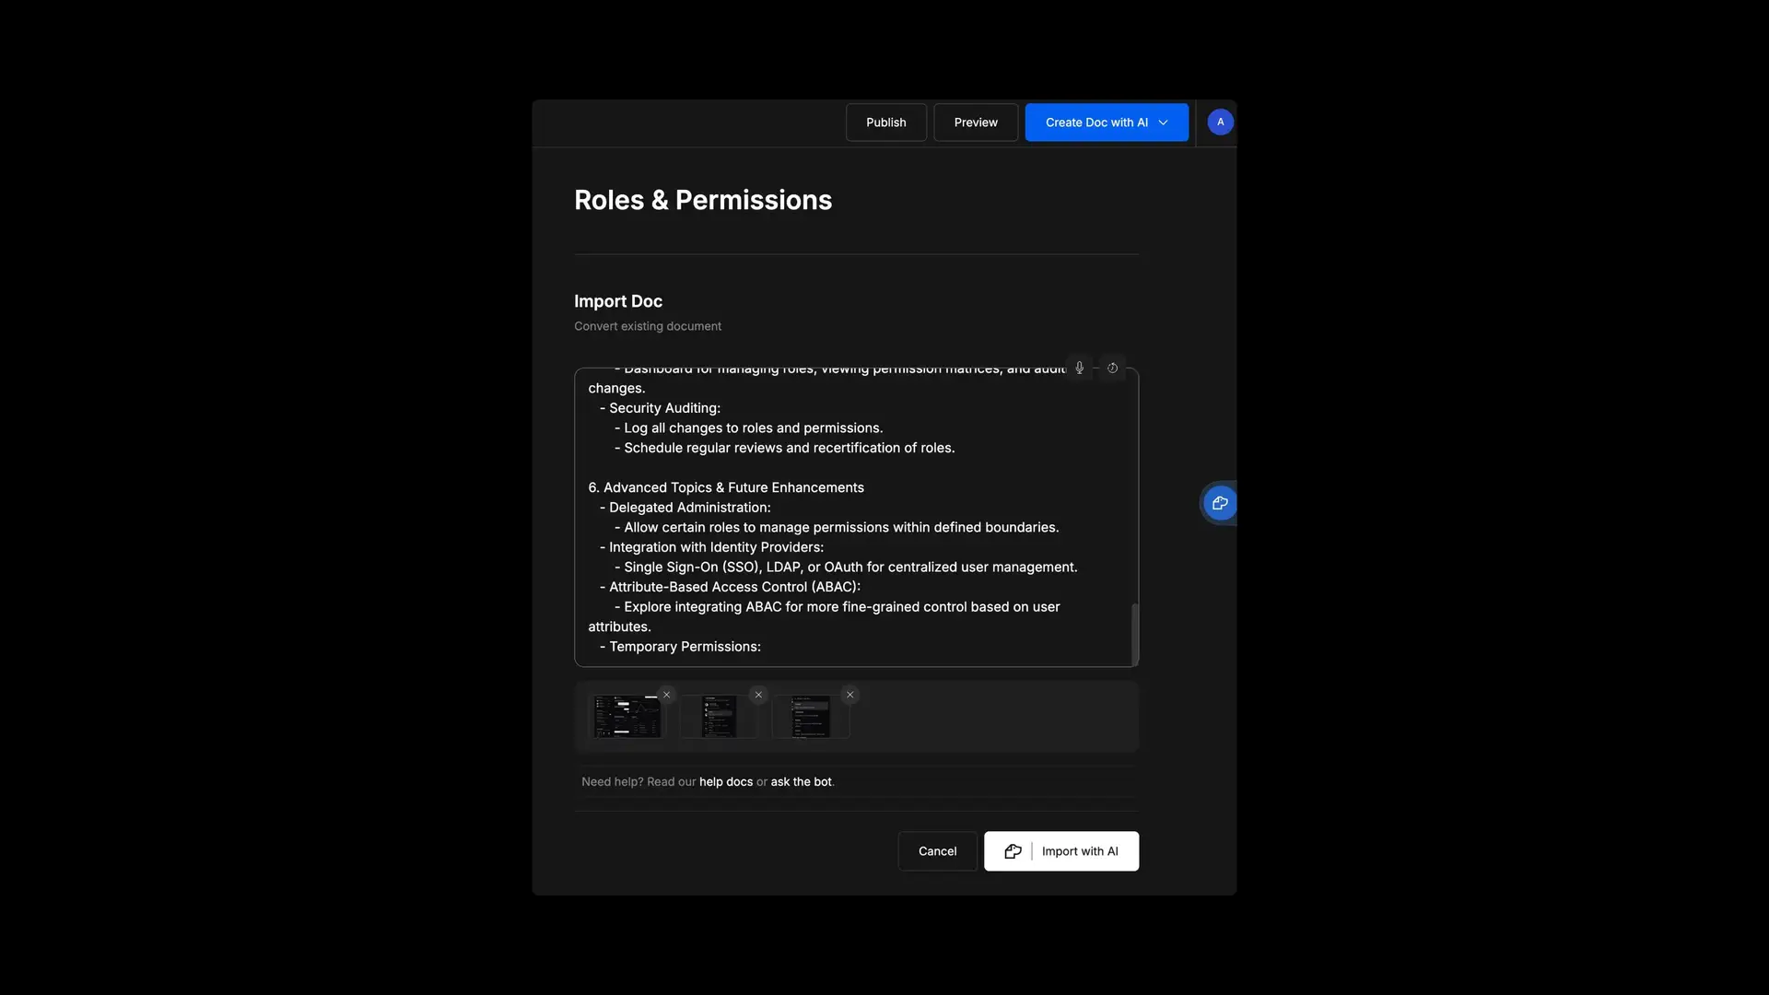This screenshot has width=1769, height=995.
Task: Select the second document thumbnail preview
Action: point(720,716)
